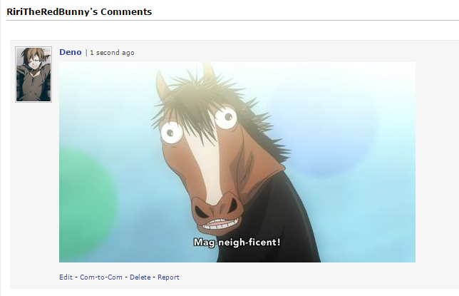459x296 pixels.
Task: Click the horse's left pointed ear
Action: (x=163, y=86)
